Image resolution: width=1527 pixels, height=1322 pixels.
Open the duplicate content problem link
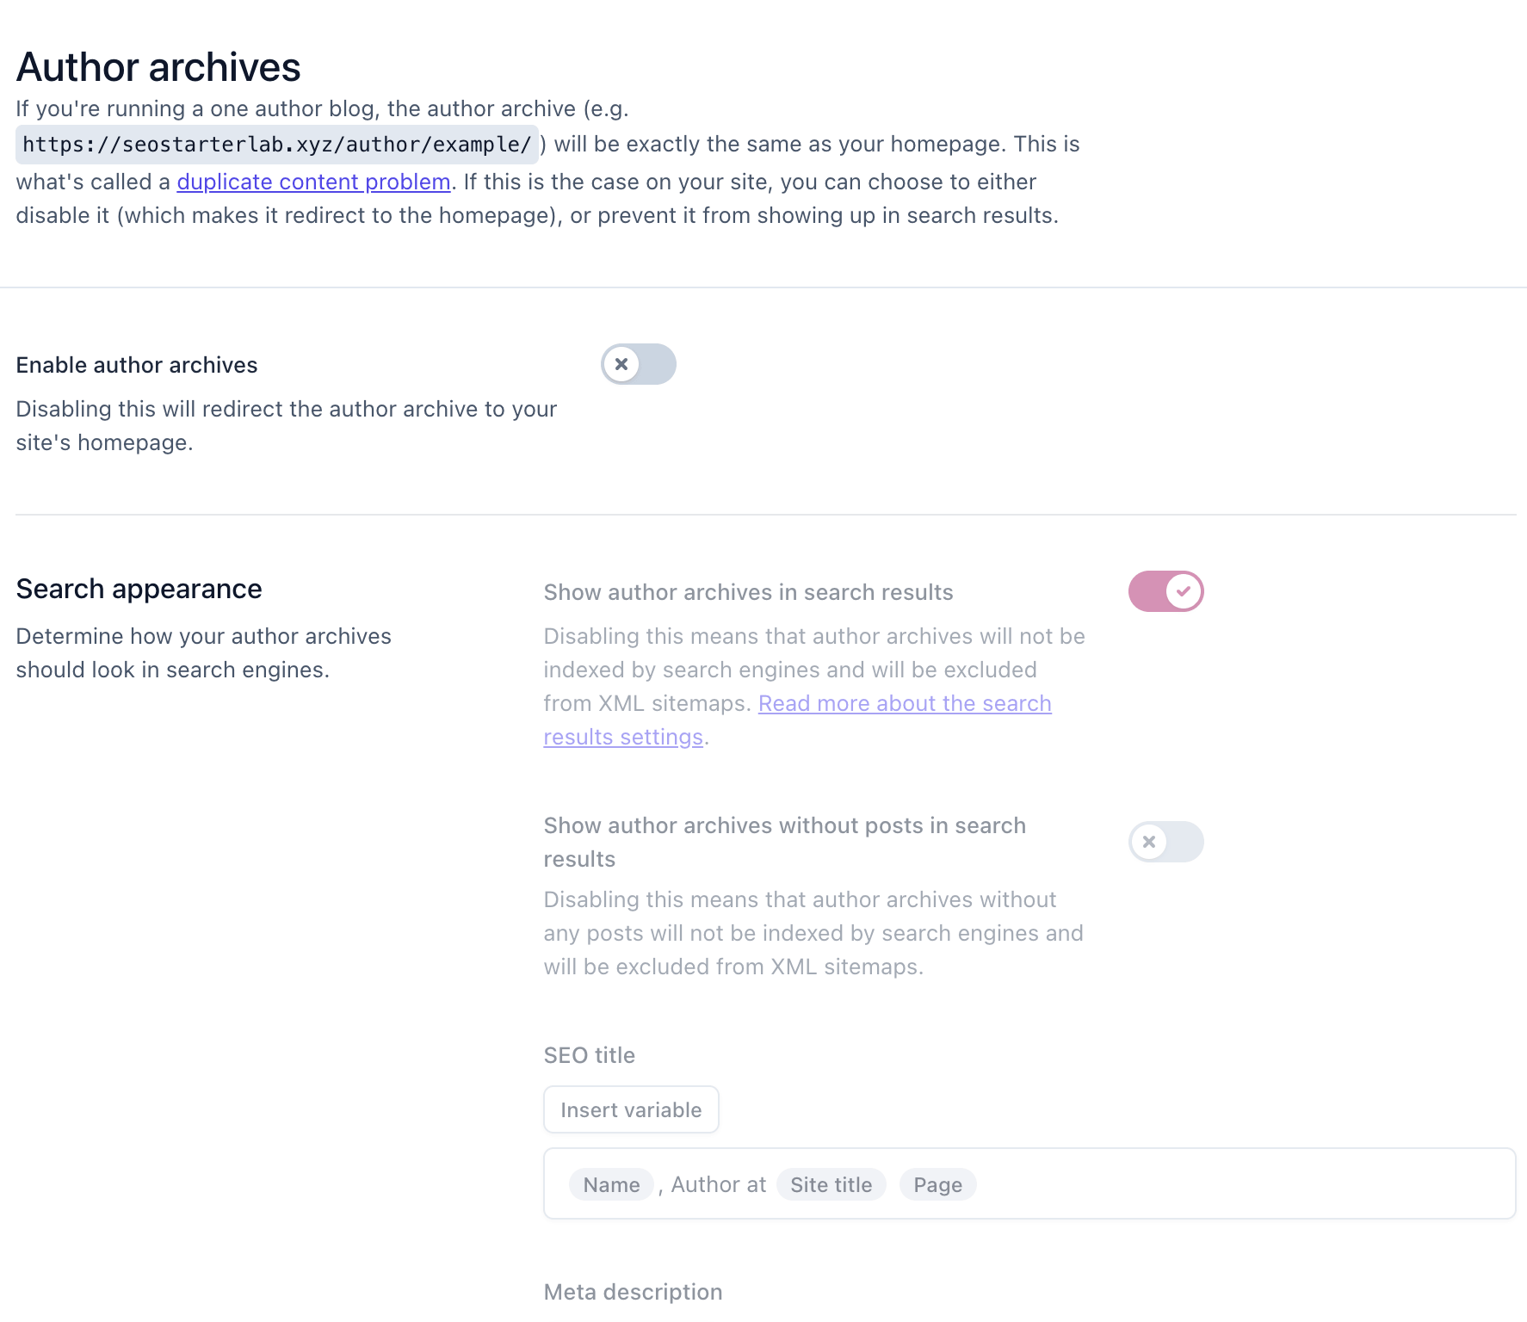click(x=313, y=182)
